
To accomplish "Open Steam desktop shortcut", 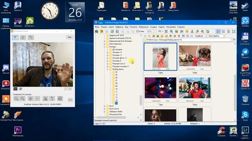I will tap(245, 7).
